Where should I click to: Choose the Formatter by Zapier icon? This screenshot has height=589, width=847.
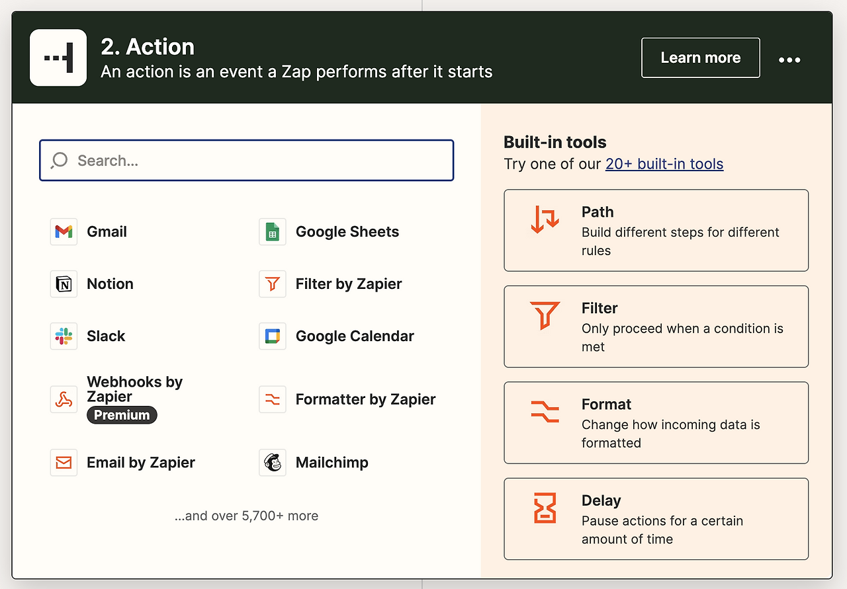click(x=273, y=399)
